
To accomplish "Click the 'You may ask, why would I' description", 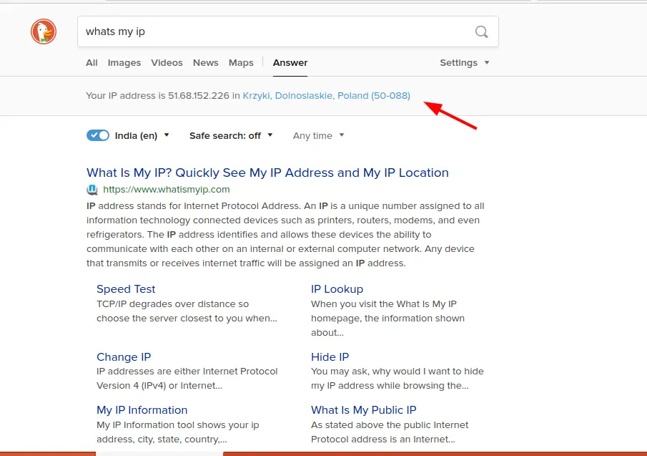I will tap(397, 379).
